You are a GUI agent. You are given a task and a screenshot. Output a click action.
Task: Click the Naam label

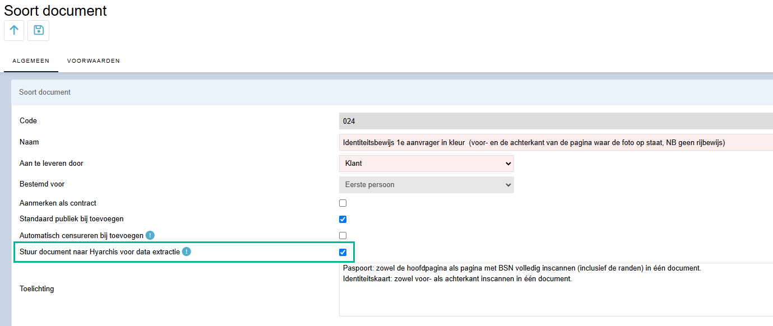29,142
